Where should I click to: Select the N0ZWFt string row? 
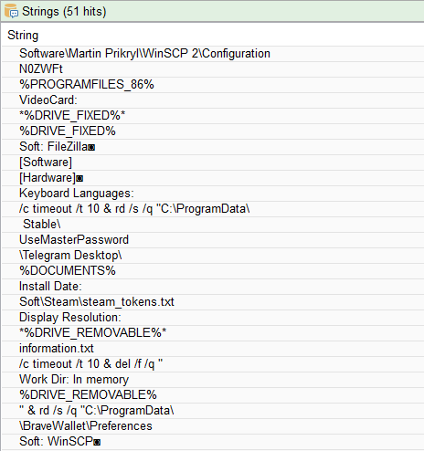click(213, 69)
